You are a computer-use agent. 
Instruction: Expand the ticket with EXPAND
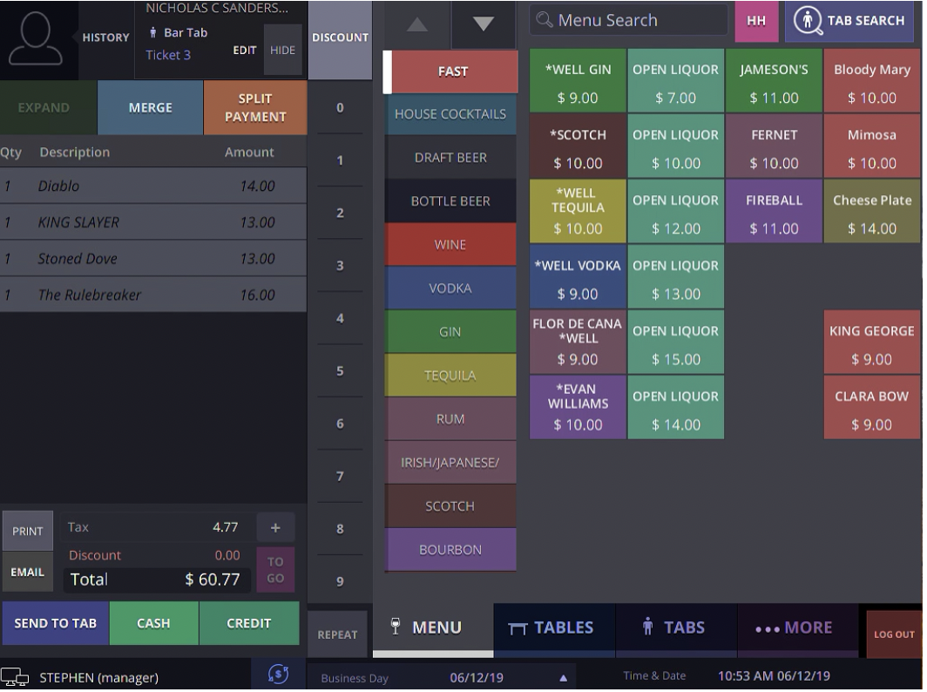pyautogui.click(x=44, y=107)
